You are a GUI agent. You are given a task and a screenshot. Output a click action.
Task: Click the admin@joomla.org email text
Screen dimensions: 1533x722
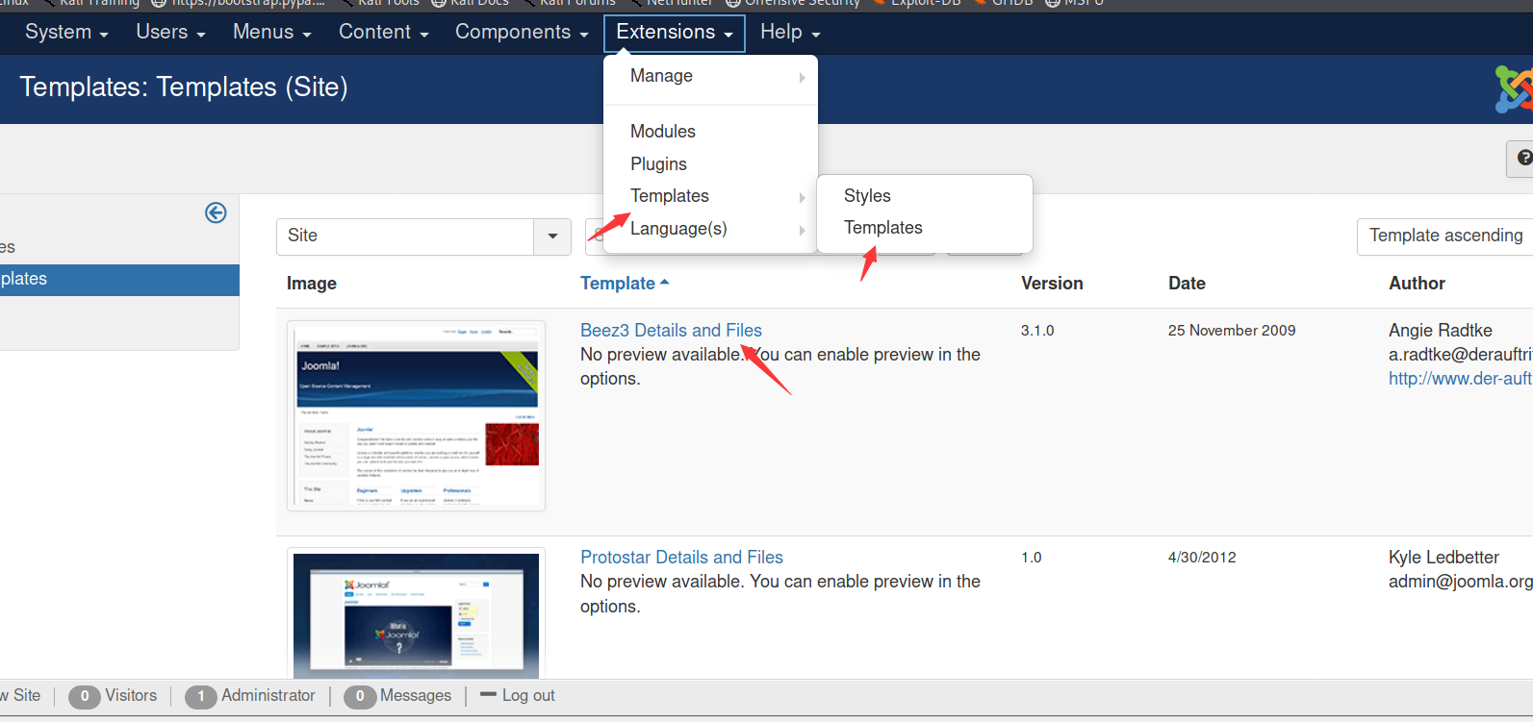click(1461, 582)
